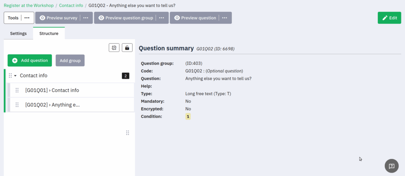Click the link icon beside the lock
This screenshot has width=405, height=176.
pyautogui.click(x=114, y=48)
